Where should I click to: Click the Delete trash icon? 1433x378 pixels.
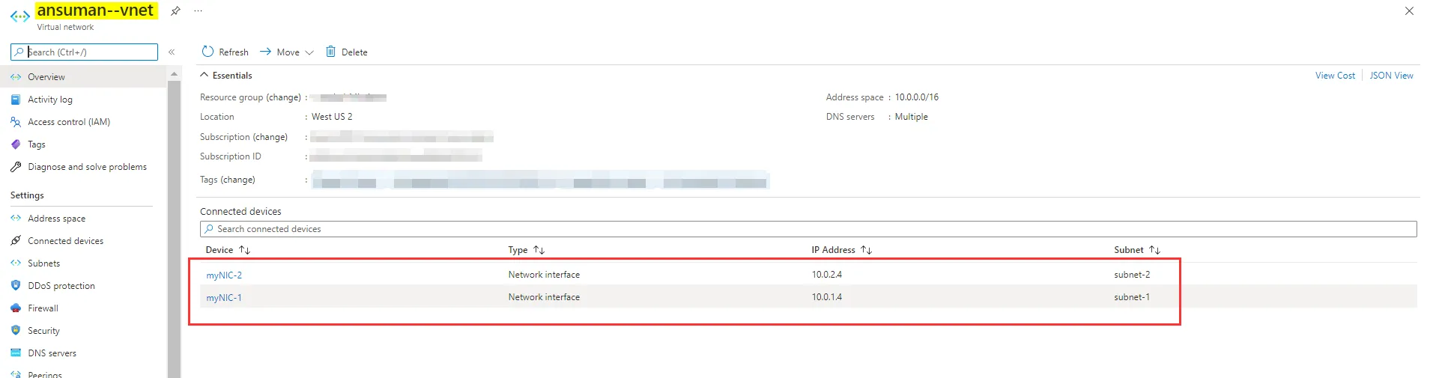(330, 52)
